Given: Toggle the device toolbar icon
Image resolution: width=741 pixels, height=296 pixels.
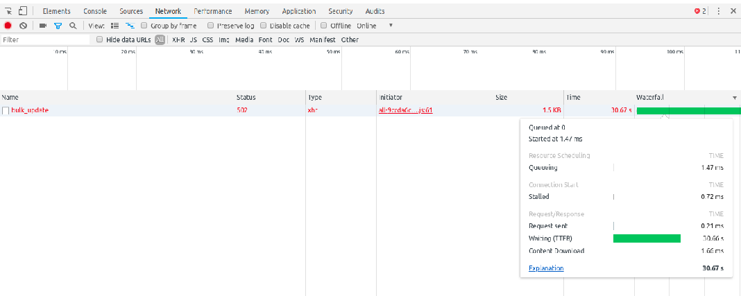Looking at the screenshot, I should pos(23,11).
